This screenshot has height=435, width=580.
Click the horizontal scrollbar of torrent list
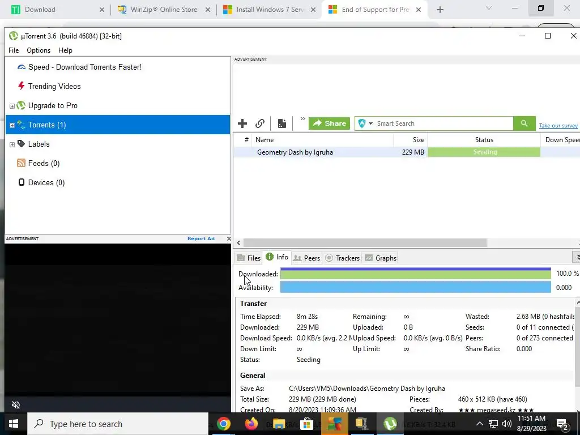(365, 242)
